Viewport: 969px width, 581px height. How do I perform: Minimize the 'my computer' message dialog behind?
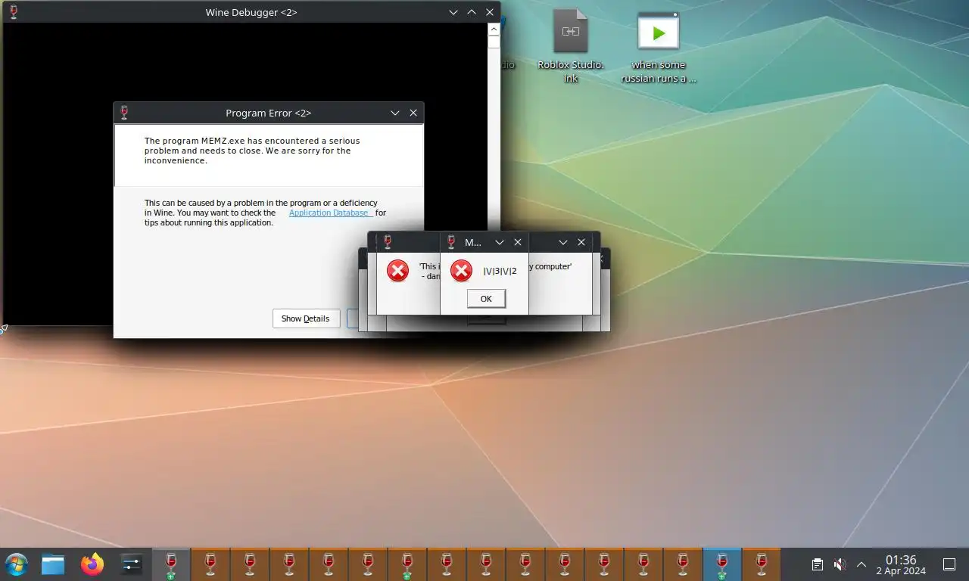pos(563,242)
